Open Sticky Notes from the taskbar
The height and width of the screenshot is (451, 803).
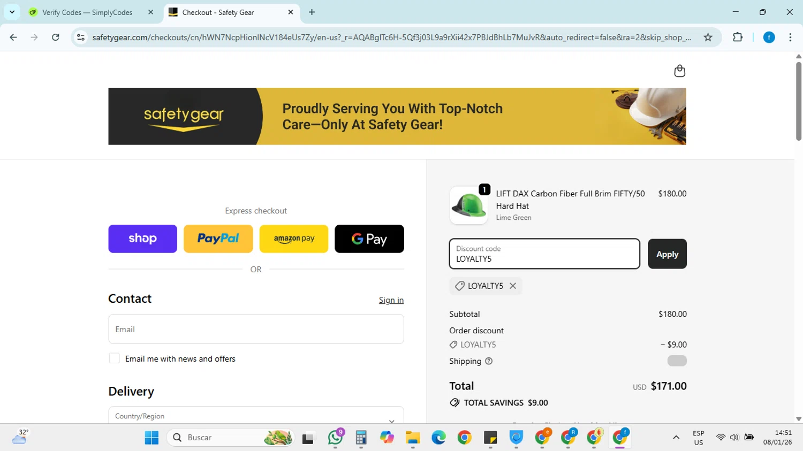tap(490, 438)
